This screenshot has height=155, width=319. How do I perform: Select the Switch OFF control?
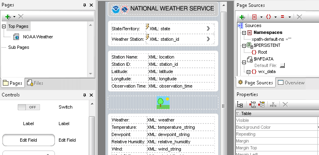click(29, 107)
